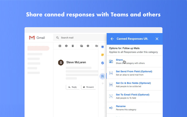Open Set Cc & Bcc fields (Optional)
Screen dimensions: 187x117
coord(134,85)
